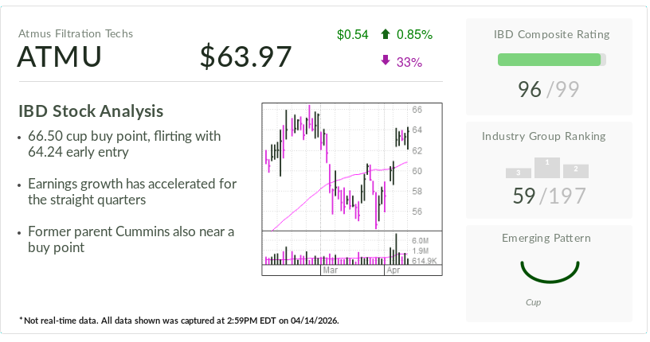The height and width of the screenshot is (342, 650).
Task: Click the IBD Stock Analysis heading
Action: [91, 111]
